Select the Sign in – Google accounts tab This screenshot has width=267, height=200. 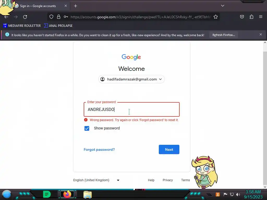pyautogui.click(x=38, y=6)
